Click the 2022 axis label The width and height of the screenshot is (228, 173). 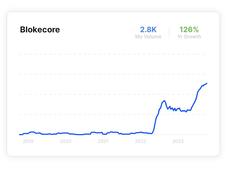click(141, 141)
